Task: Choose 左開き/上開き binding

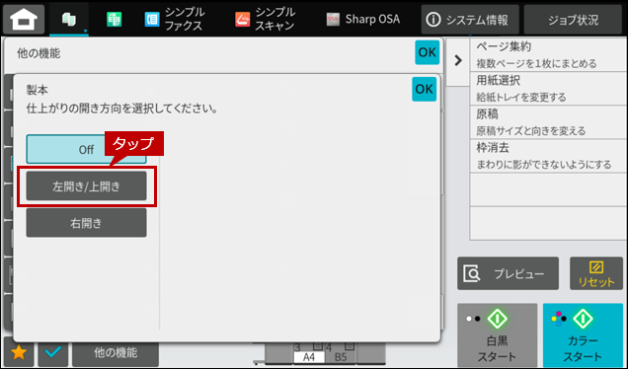Action: pos(86,186)
